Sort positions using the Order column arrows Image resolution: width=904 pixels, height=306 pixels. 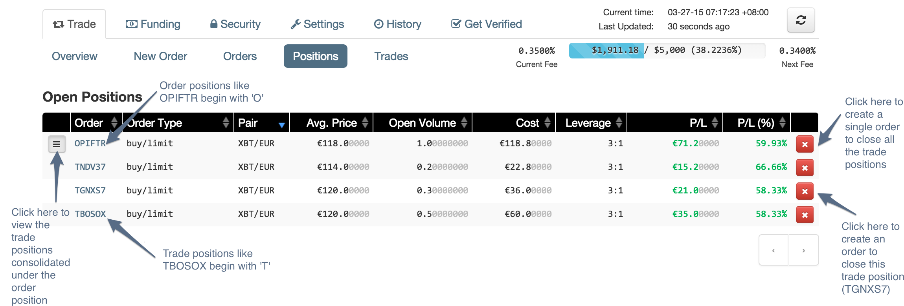113,123
